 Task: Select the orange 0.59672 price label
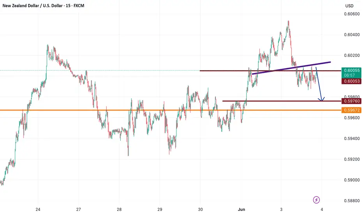(351, 110)
